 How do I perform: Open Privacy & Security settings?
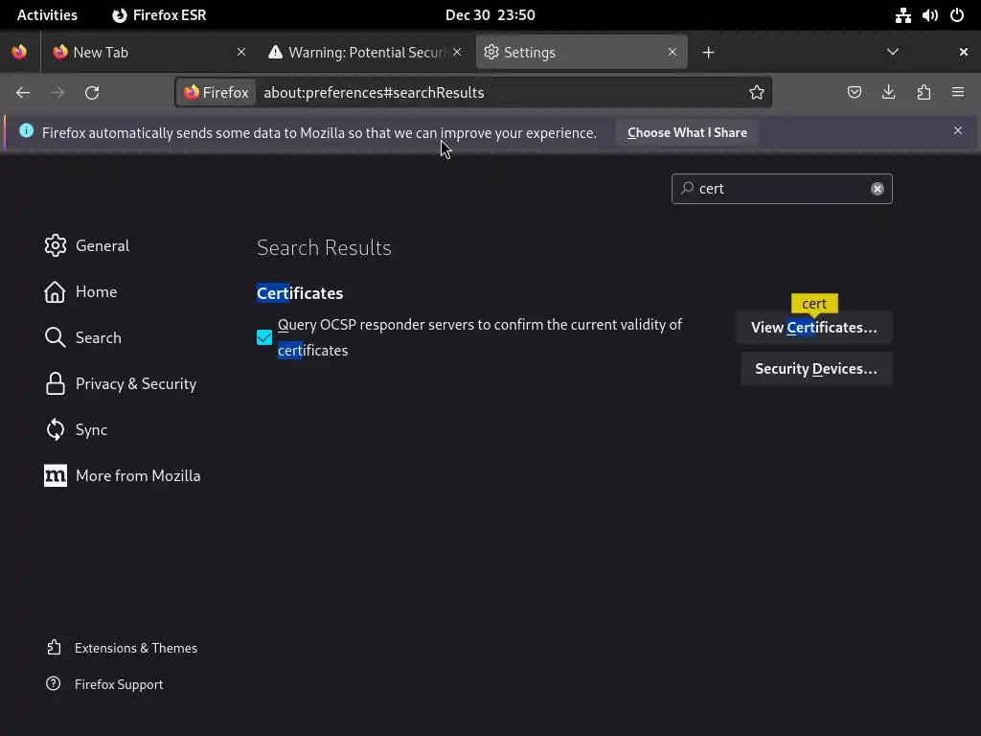pyautogui.click(x=135, y=383)
